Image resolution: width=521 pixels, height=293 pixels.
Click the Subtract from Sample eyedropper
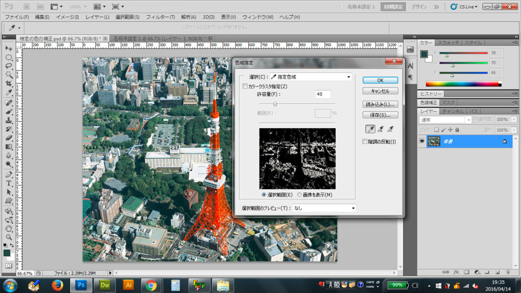tap(390, 129)
